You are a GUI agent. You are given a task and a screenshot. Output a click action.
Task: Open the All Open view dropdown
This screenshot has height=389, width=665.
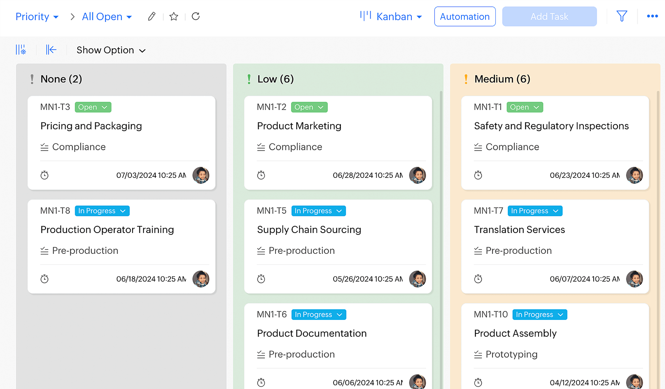click(107, 17)
